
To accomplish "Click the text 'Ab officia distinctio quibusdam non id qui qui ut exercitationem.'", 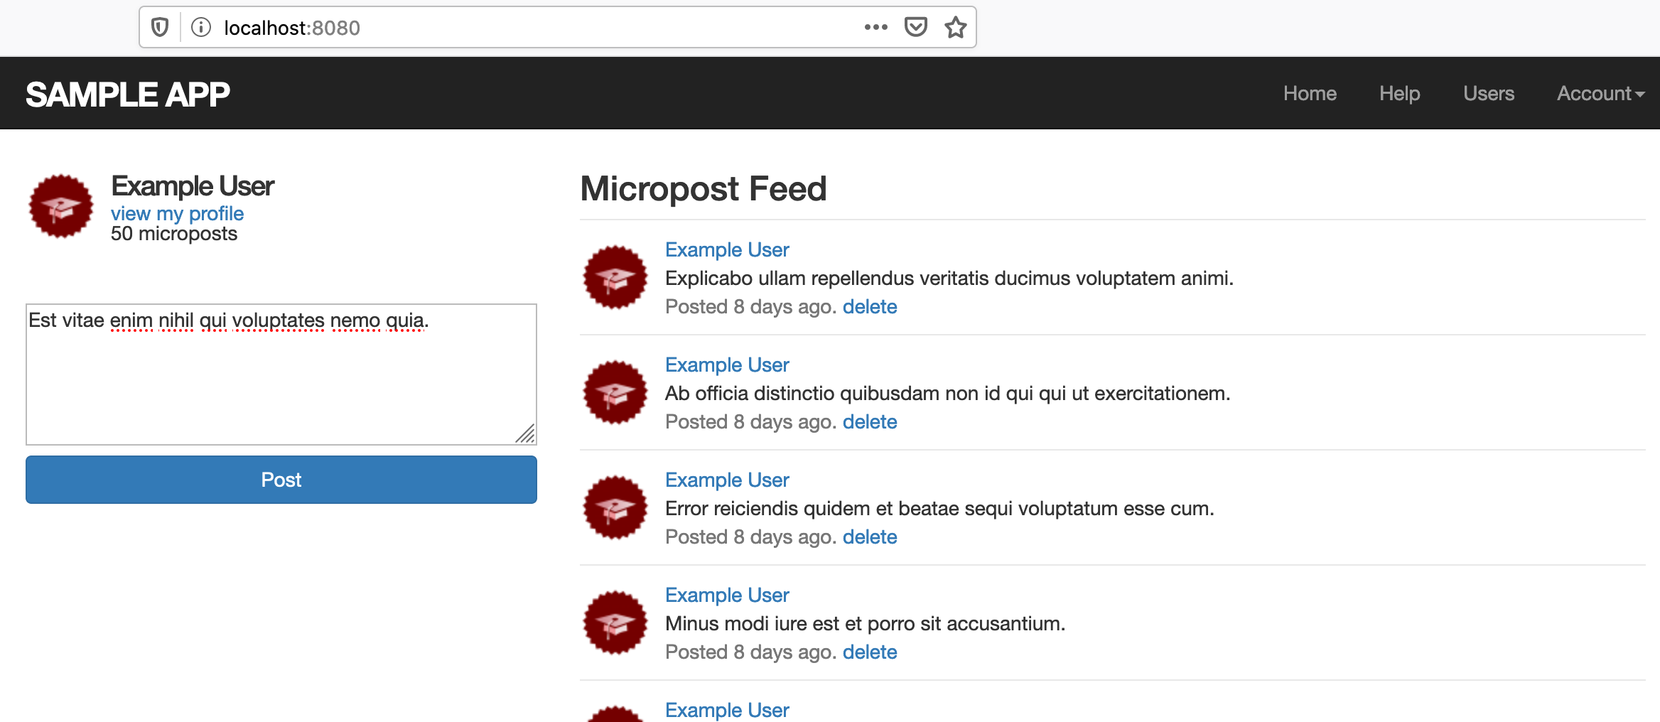I will [x=948, y=393].
